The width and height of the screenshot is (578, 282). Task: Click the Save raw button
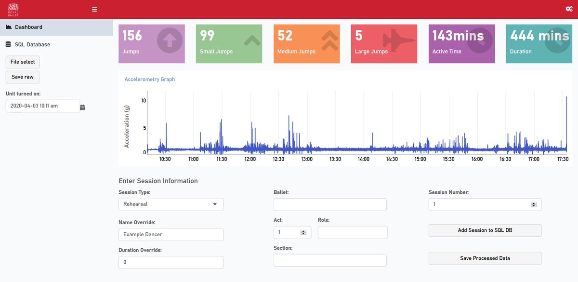click(x=23, y=77)
